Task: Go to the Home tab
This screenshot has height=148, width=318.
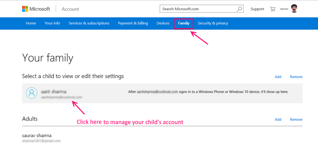Action: [x=31, y=23]
